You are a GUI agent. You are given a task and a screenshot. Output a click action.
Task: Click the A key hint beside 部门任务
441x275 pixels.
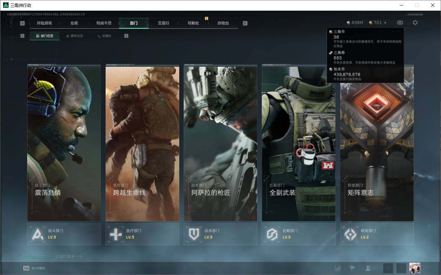tap(22, 36)
